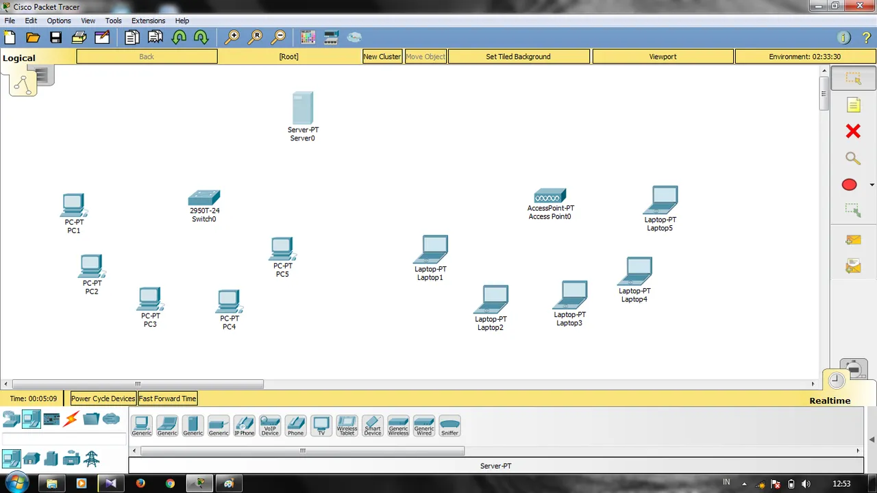
Task: Open the View menu
Action: coord(88,21)
